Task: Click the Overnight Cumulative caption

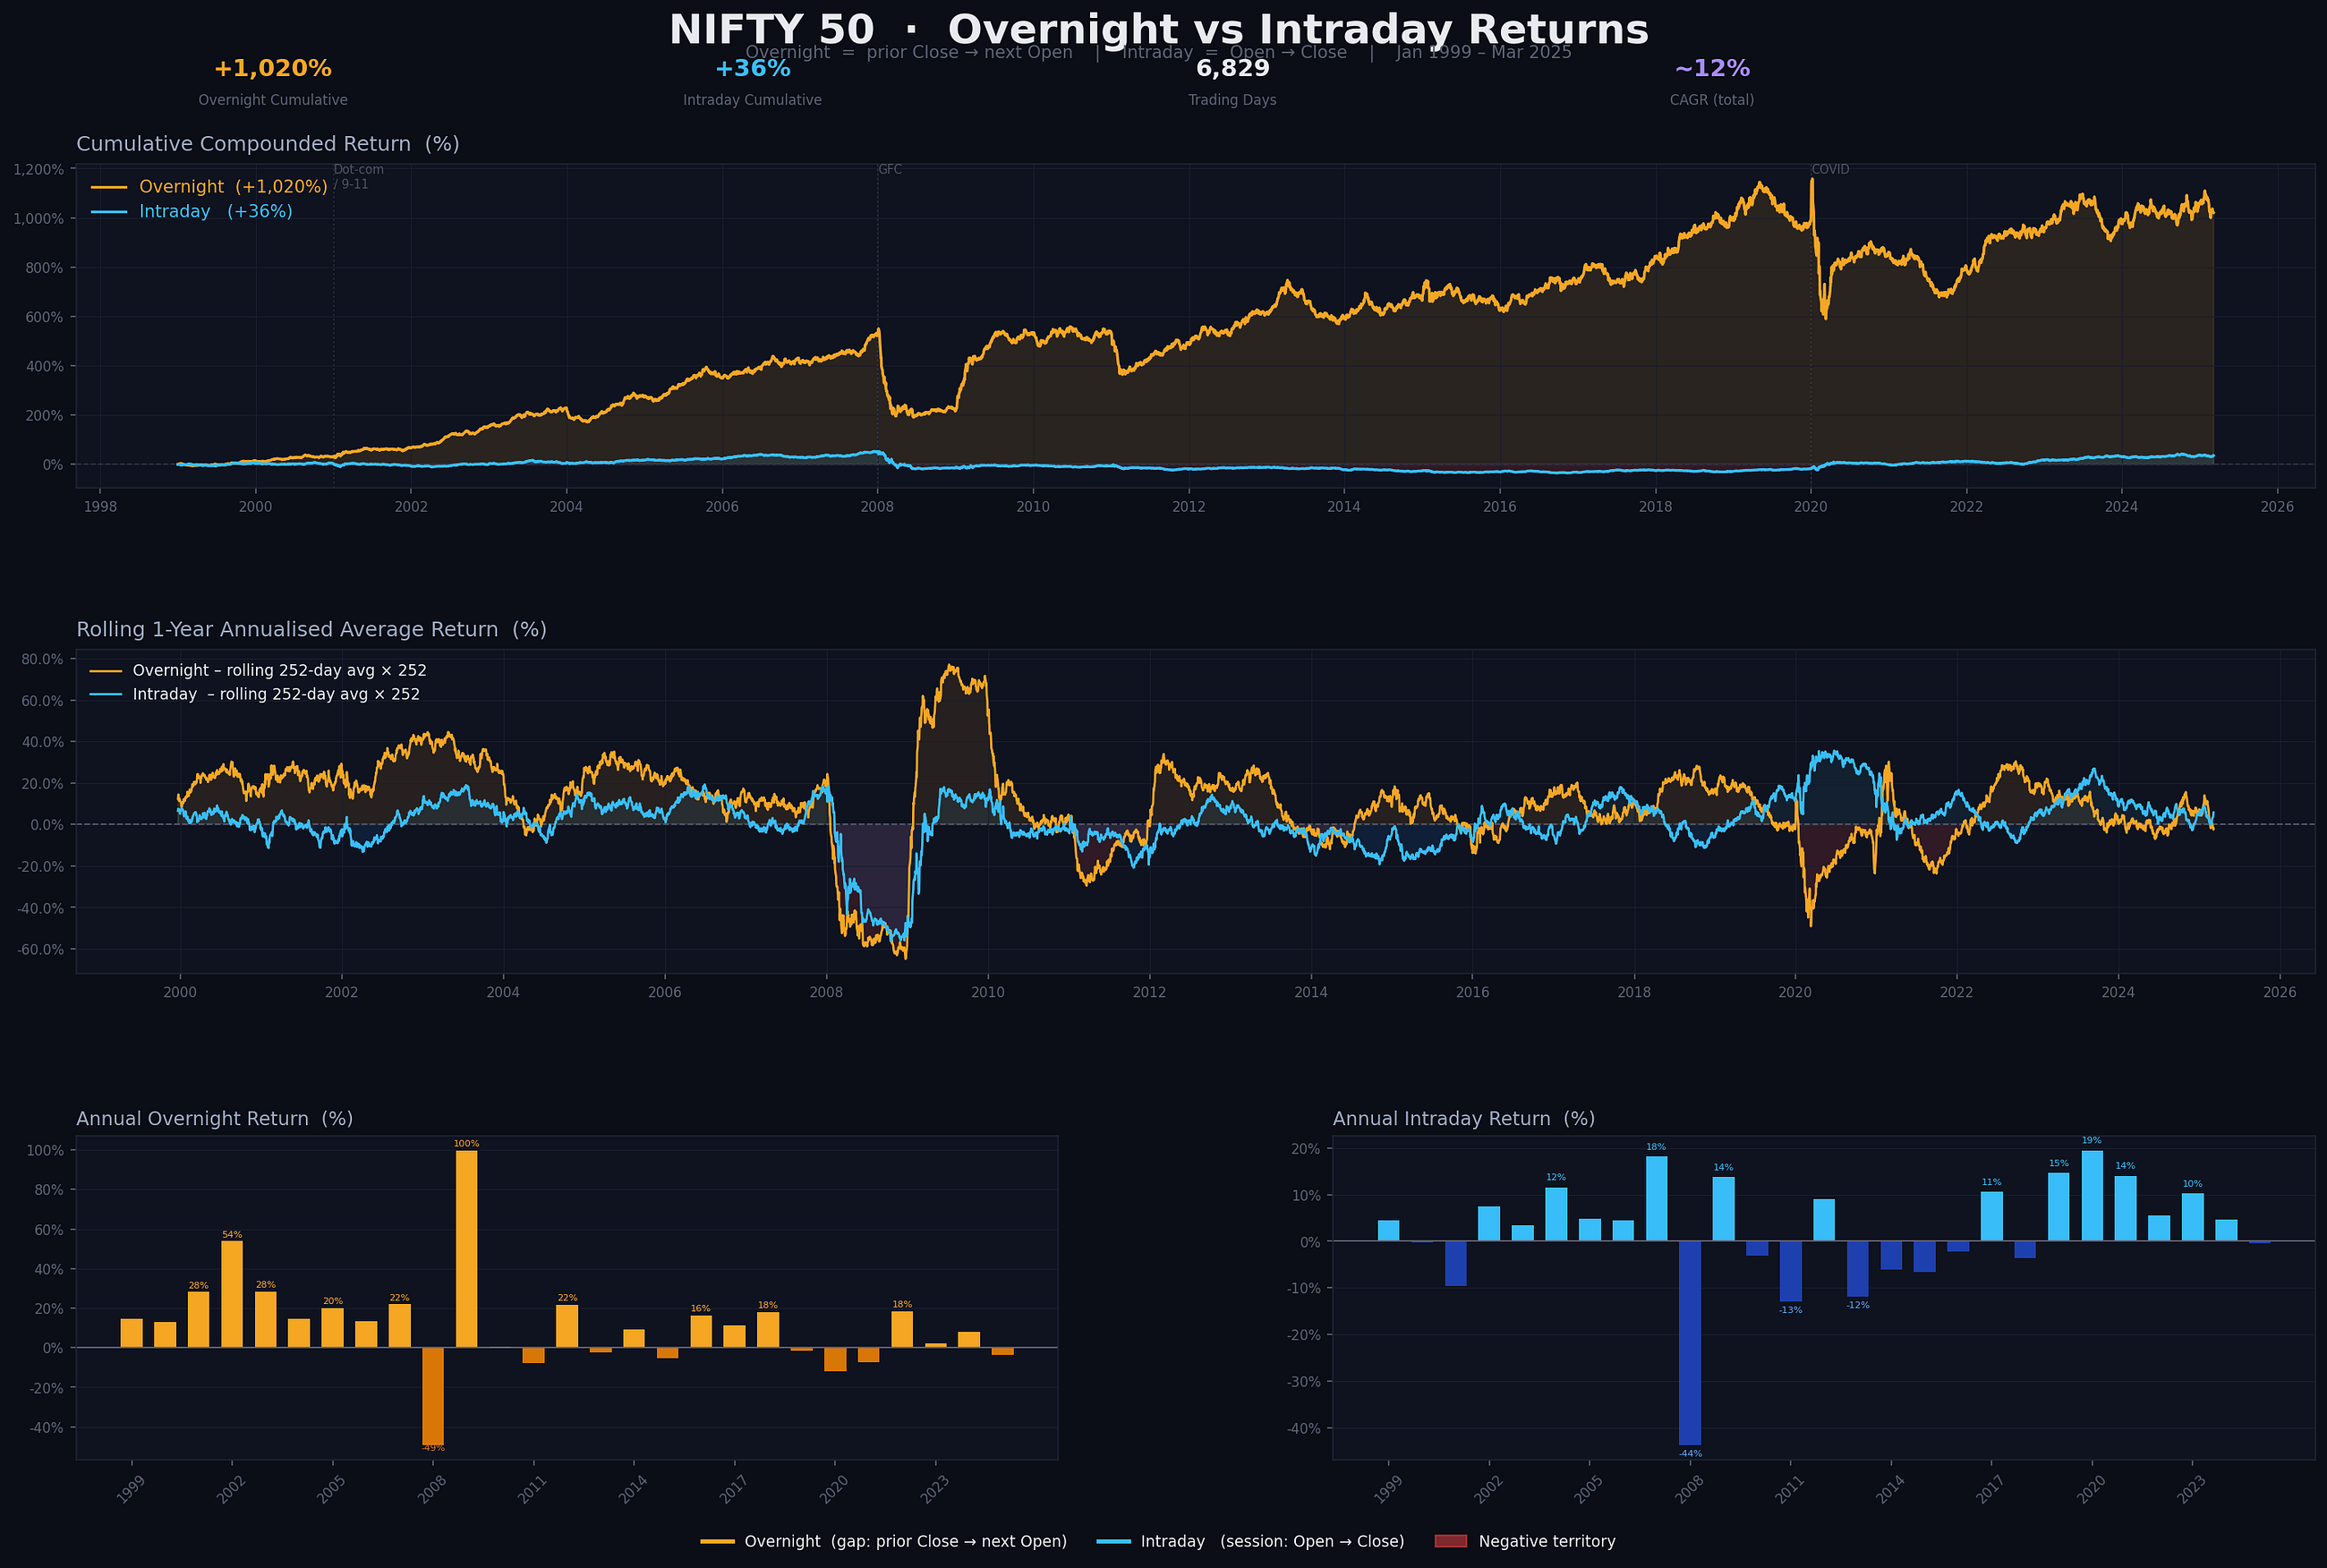Action: tap(273, 100)
